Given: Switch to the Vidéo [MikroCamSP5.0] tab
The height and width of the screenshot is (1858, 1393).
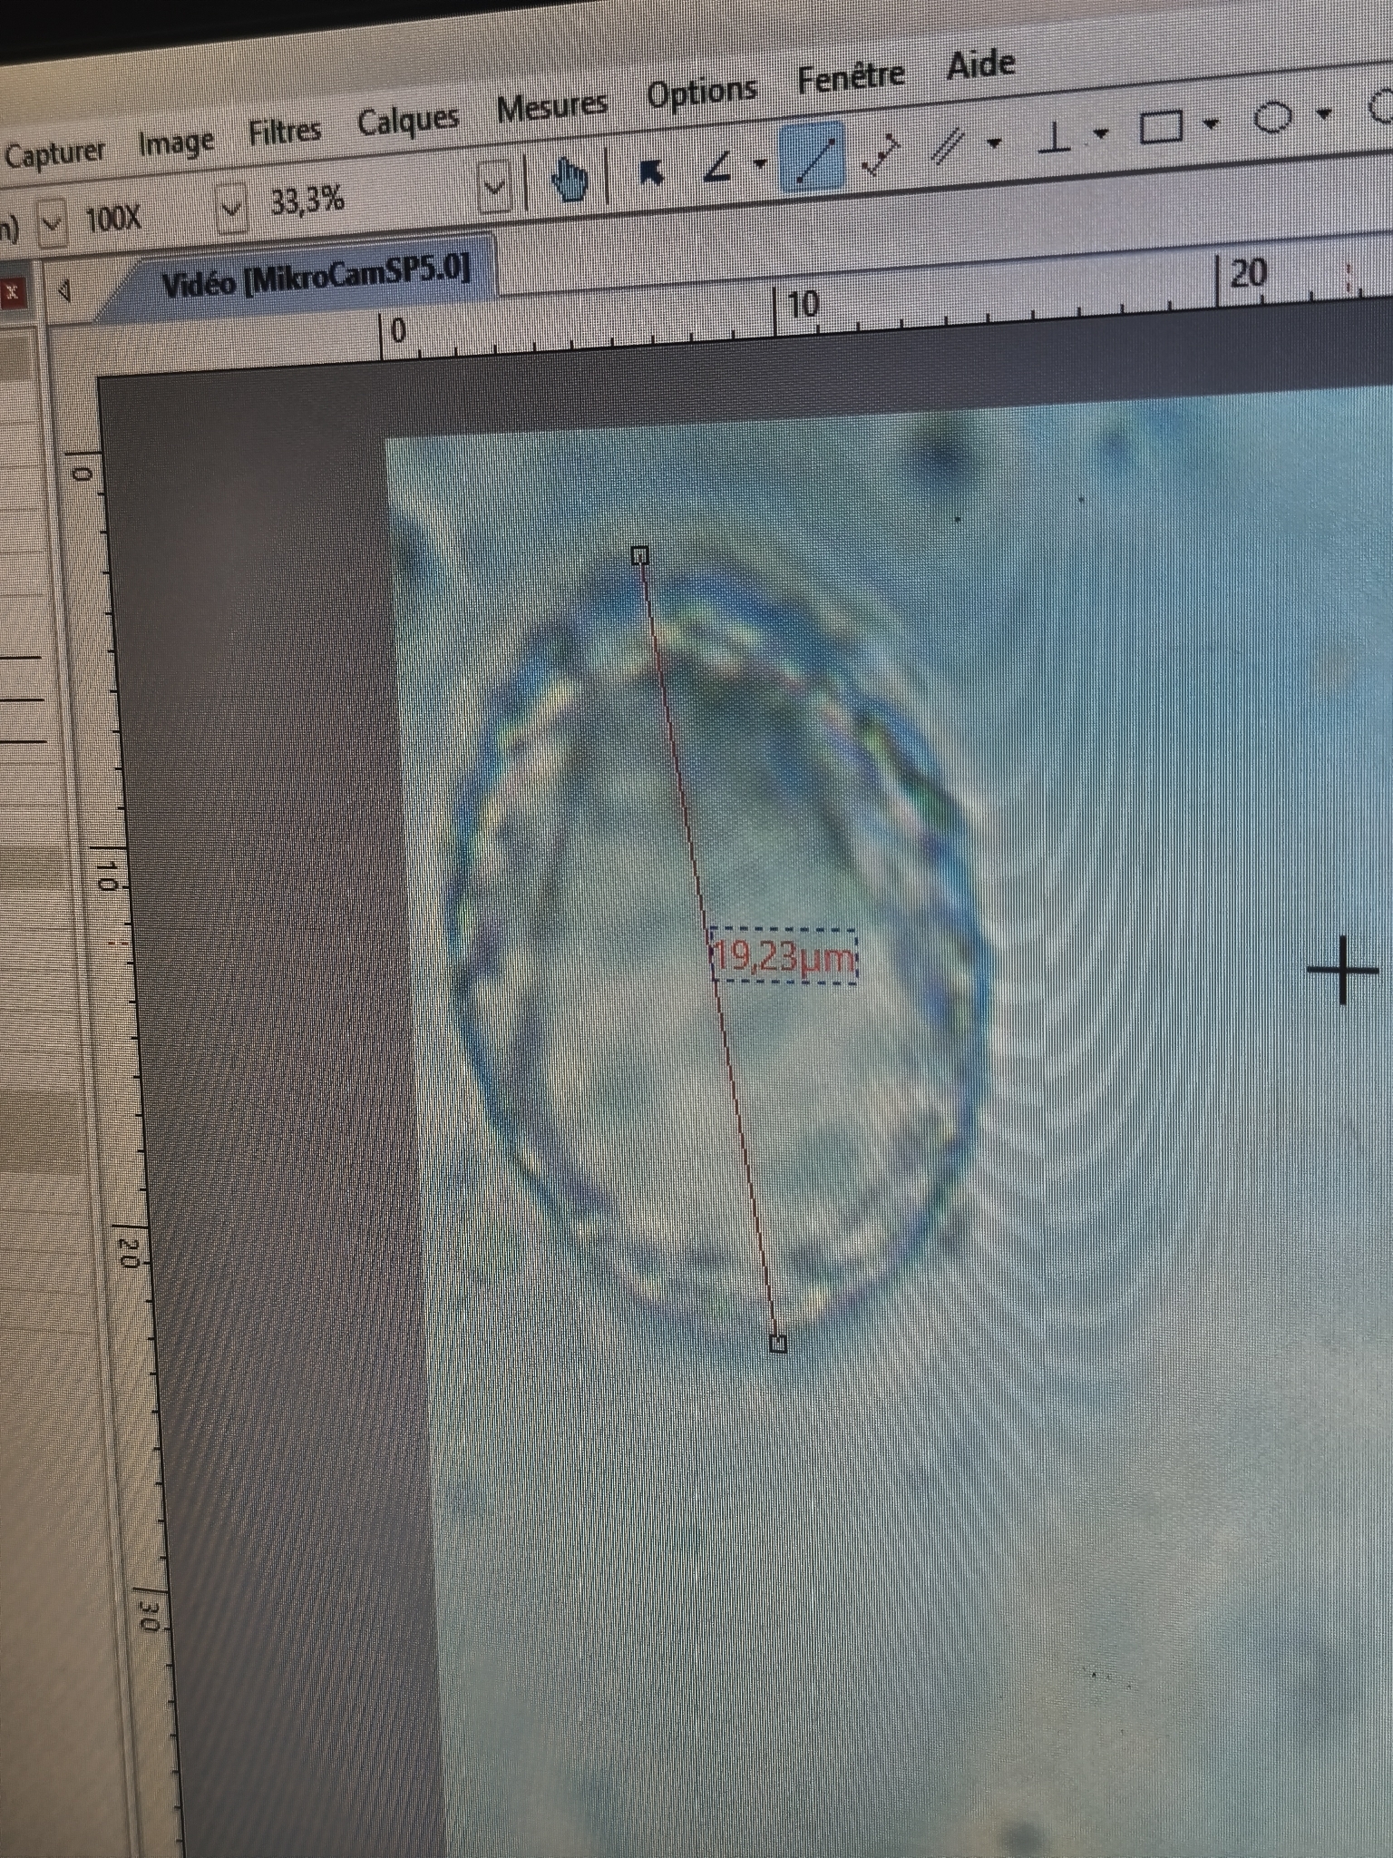Looking at the screenshot, I should coord(316,275).
